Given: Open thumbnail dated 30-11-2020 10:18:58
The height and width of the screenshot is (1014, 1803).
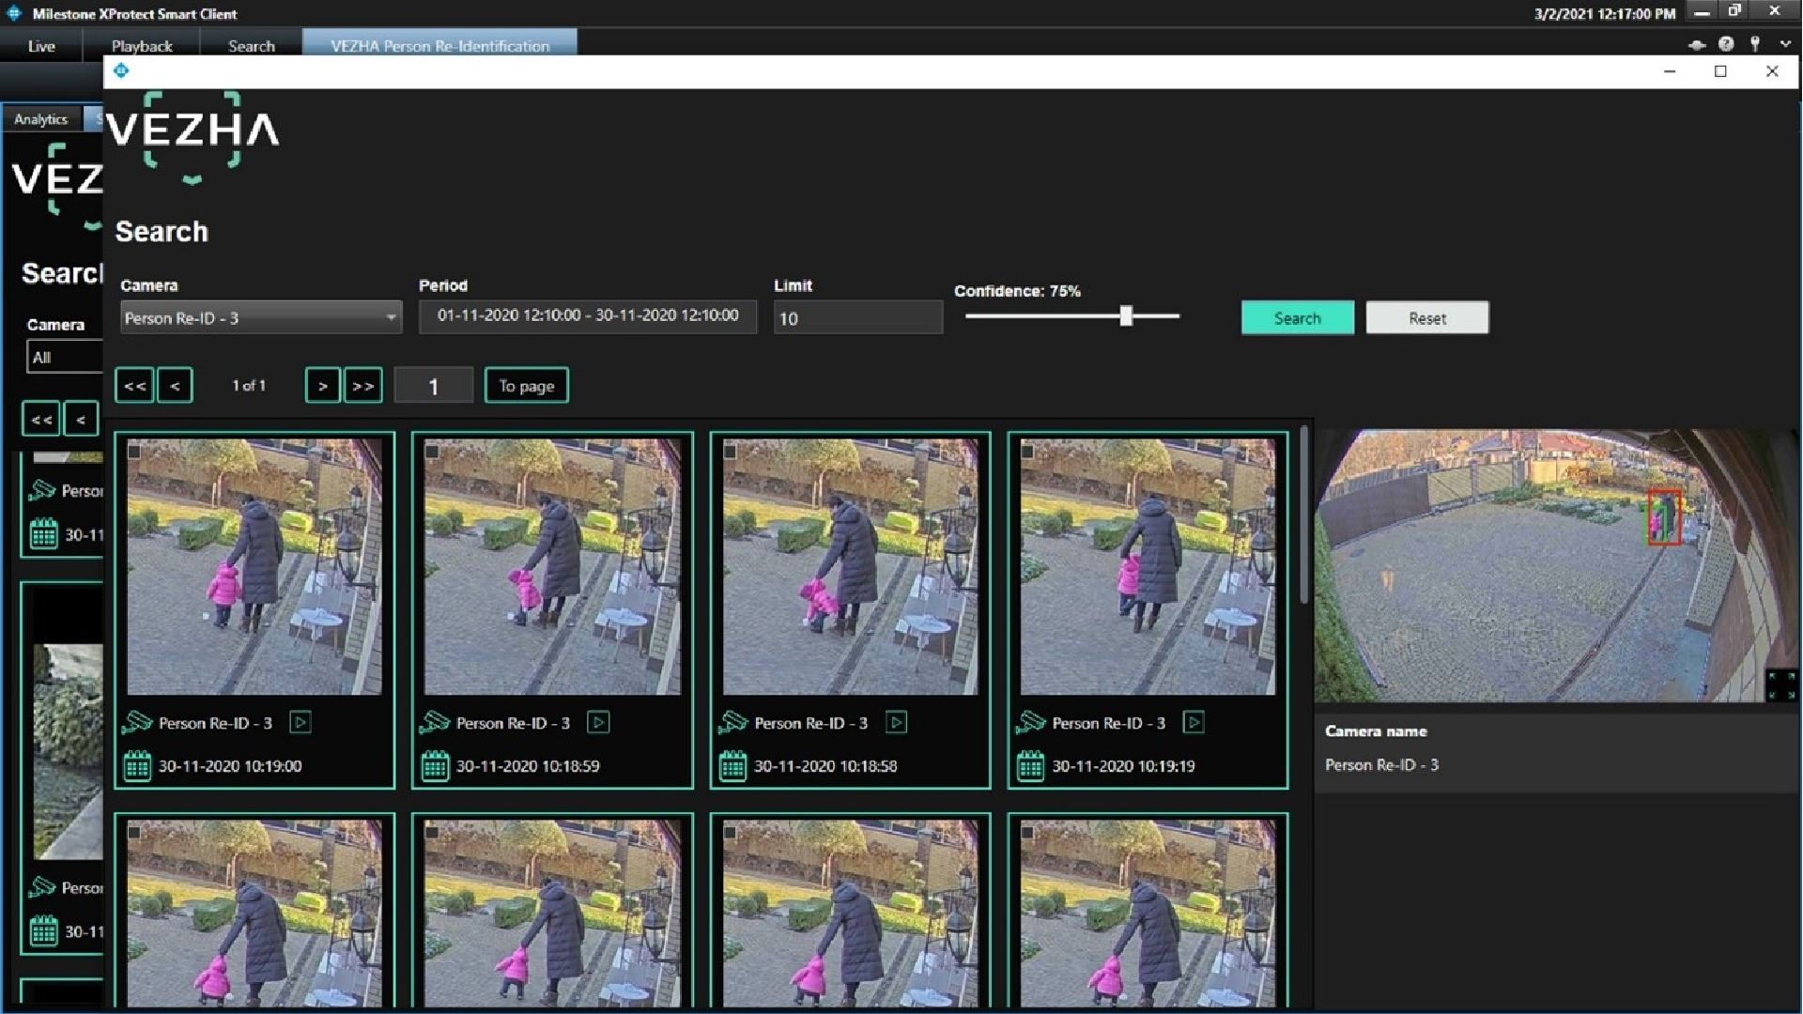Looking at the screenshot, I should click(x=850, y=567).
